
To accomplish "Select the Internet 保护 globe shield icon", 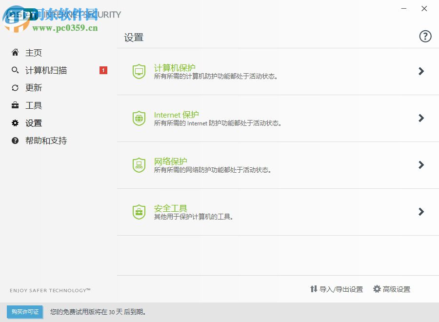I will click(139, 118).
